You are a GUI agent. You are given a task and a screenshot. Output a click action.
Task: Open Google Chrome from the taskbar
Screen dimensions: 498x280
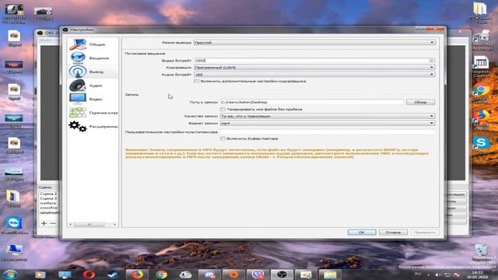[161, 275]
